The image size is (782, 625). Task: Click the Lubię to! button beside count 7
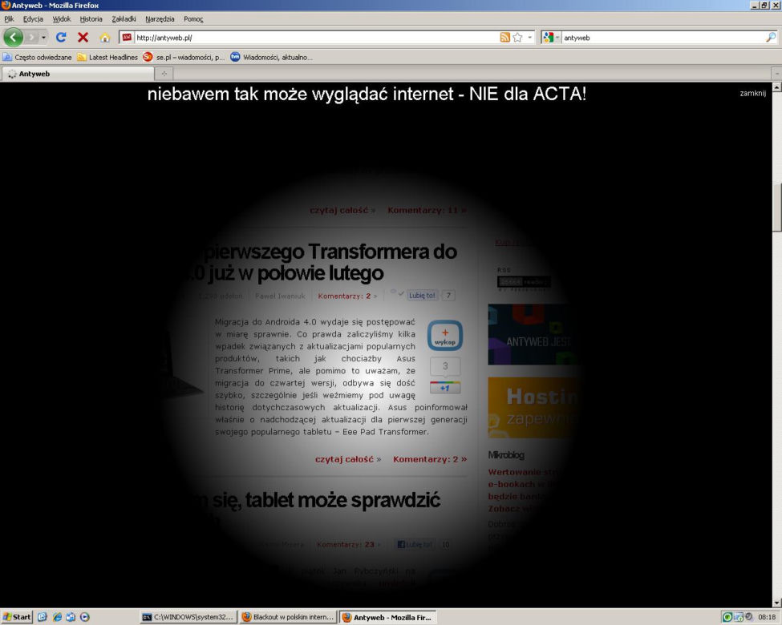[x=422, y=296]
